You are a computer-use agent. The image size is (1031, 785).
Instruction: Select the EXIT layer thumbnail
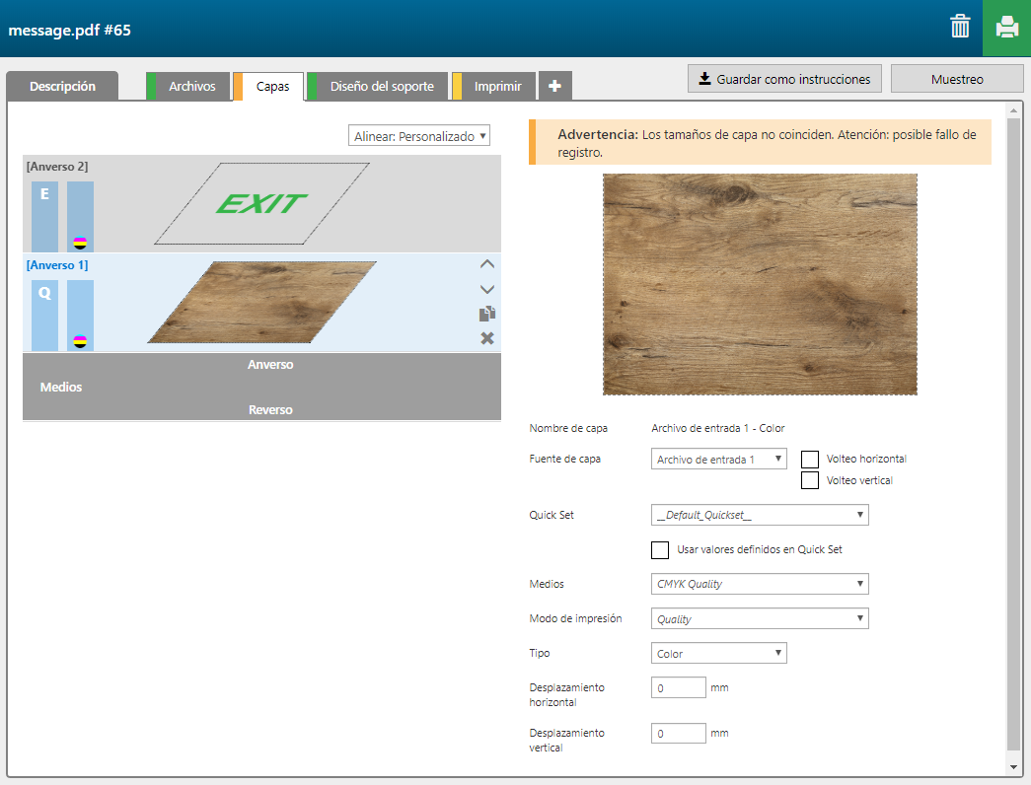pos(261,204)
